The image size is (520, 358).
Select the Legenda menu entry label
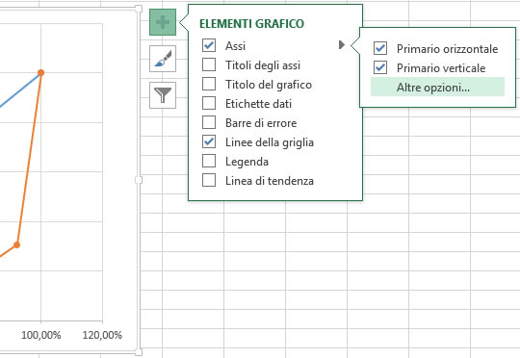(247, 162)
